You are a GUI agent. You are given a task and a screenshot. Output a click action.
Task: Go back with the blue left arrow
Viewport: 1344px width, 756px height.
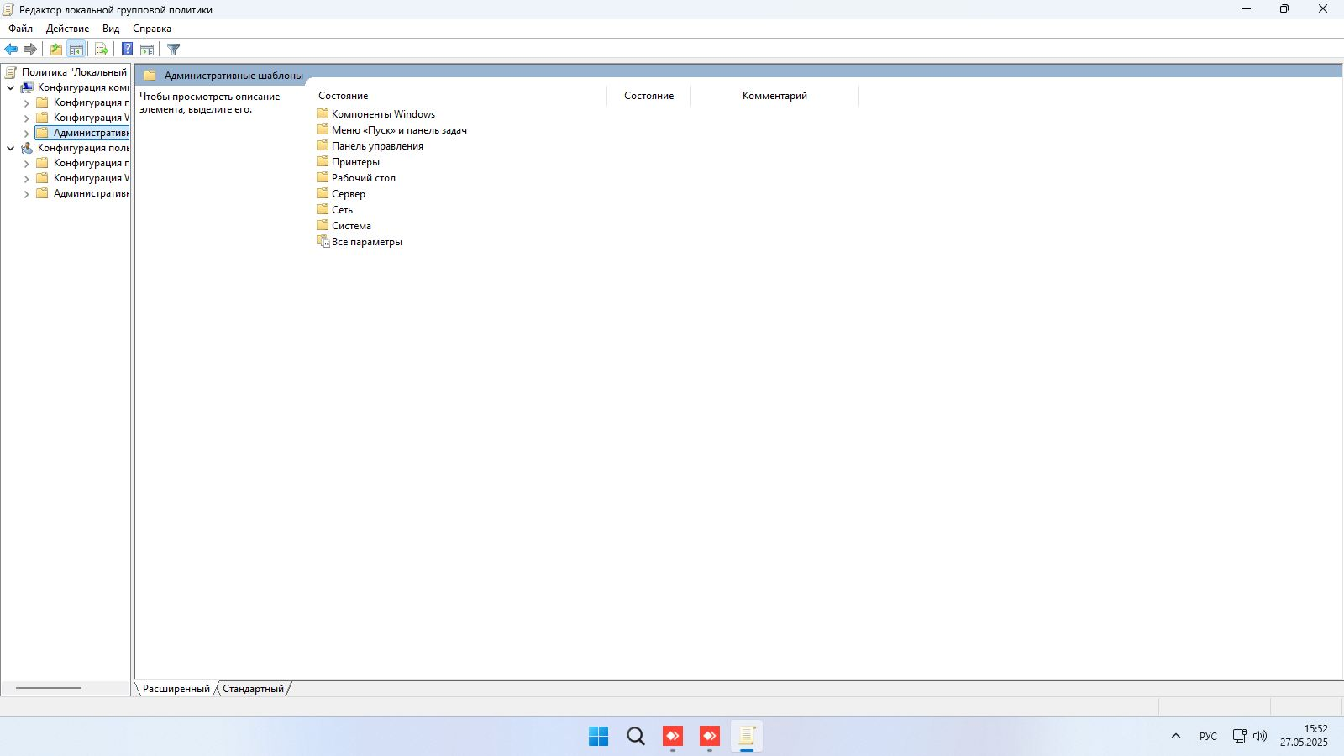pyautogui.click(x=11, y=50)
